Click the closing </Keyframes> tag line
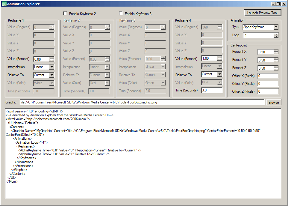This screenshot has width=288, height=206. click(26, 158)
